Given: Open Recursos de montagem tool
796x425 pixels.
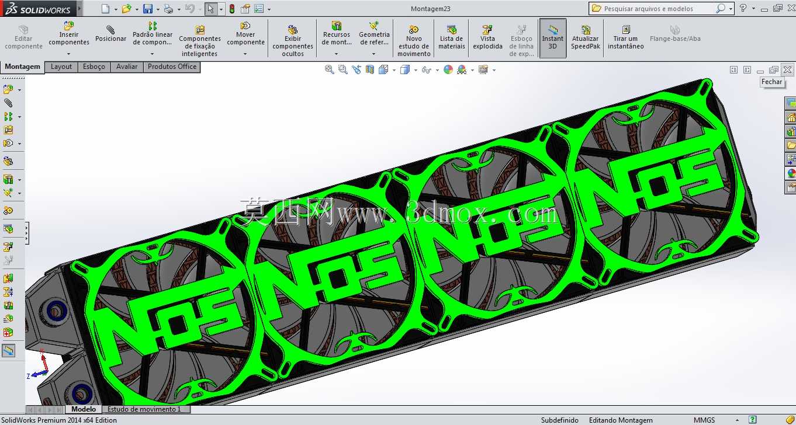Looking at the screenshot, I should pos(337,34).
